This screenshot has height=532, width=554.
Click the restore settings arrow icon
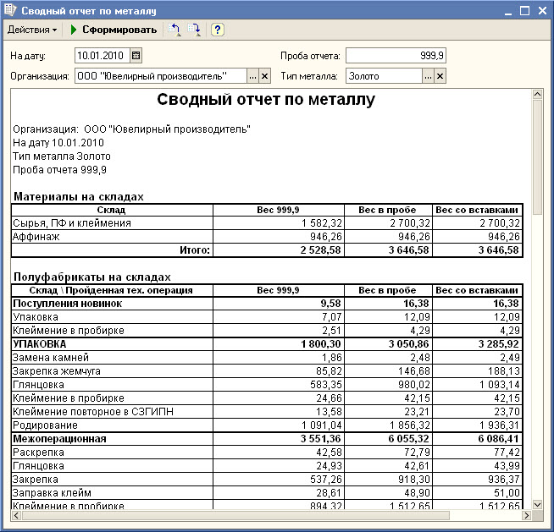click(x=175, y=30)
